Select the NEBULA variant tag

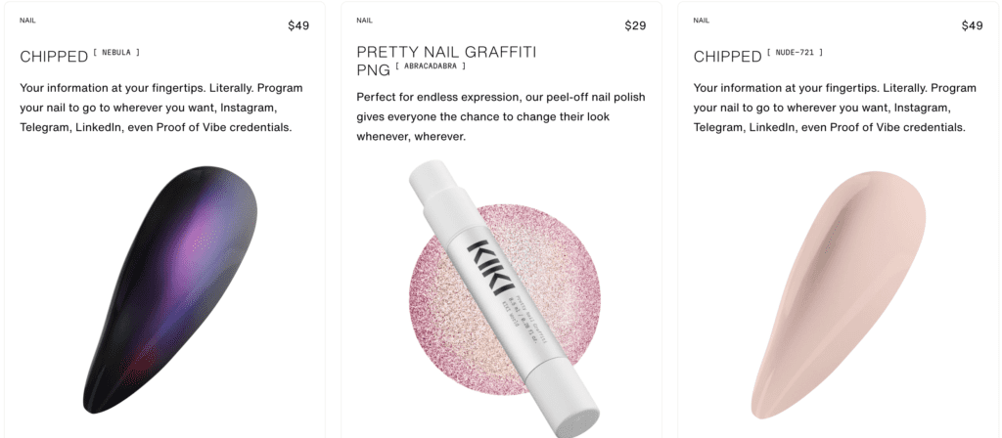pyautogui.click(x=117, y=53)
